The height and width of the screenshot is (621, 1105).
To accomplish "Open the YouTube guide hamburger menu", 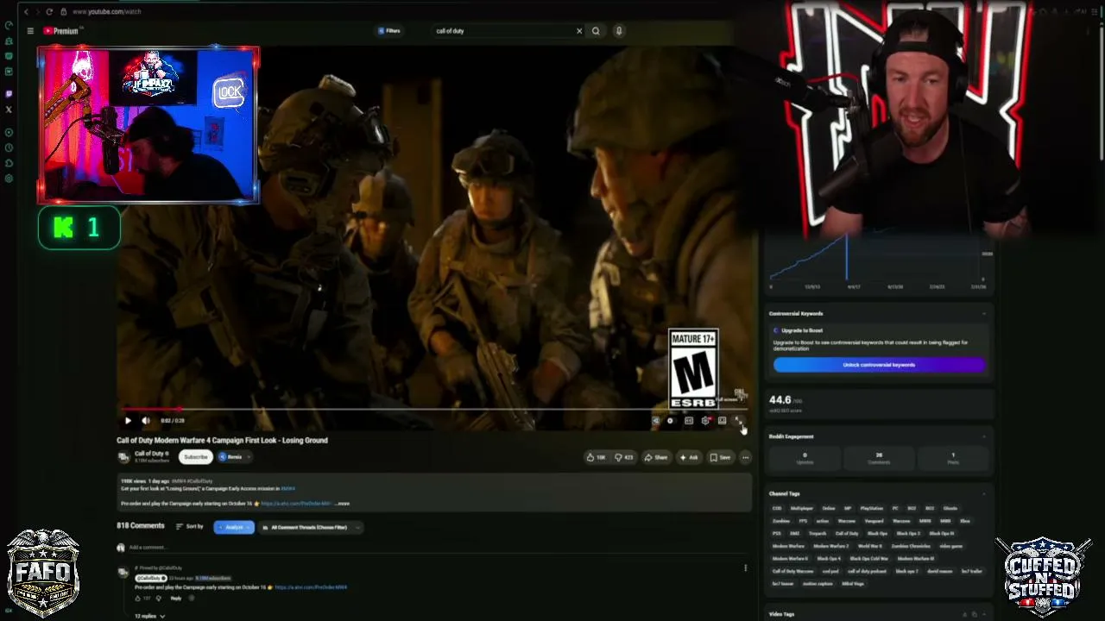I will click(30, 31).
